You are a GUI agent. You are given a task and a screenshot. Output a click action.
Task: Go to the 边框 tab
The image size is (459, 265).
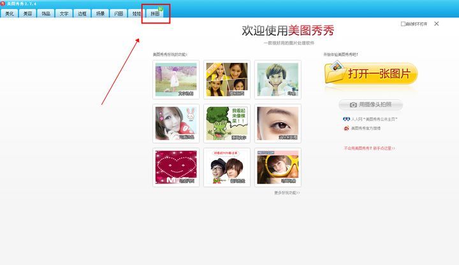pos(82,13)
